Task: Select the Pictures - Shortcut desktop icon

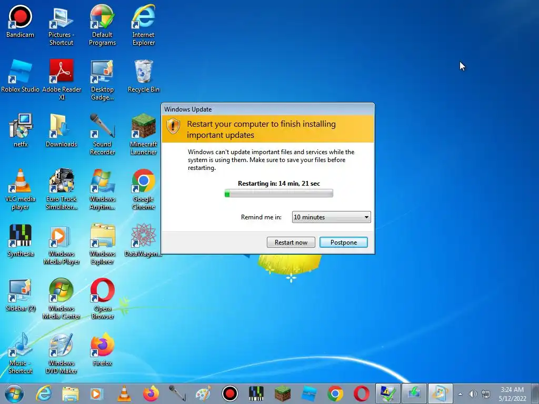Action: pyautogui.click(x=61, y=26)
